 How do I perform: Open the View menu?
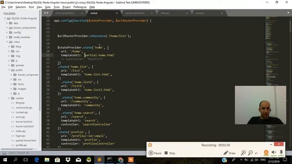click(39, 7)
